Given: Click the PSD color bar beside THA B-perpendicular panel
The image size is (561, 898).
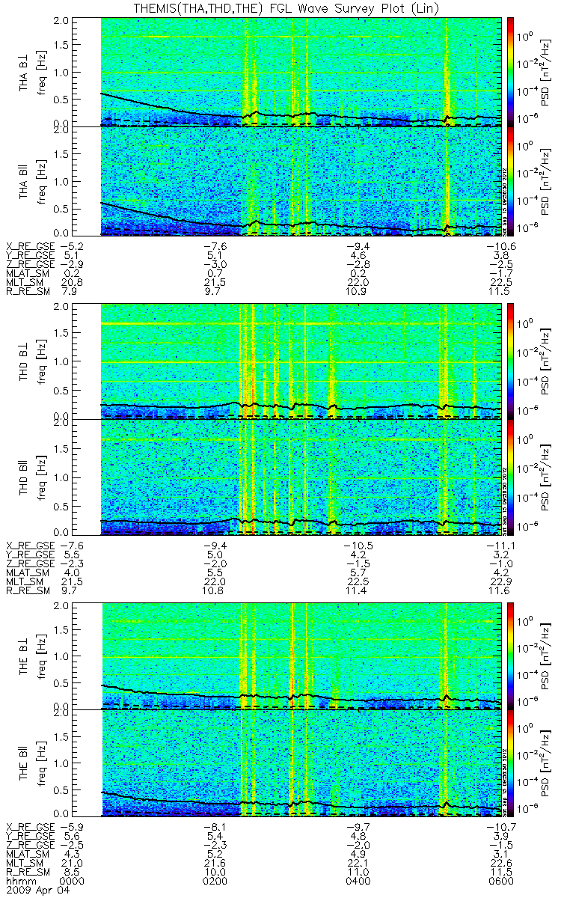Looking at the screenshot, I should coord(511,72).
